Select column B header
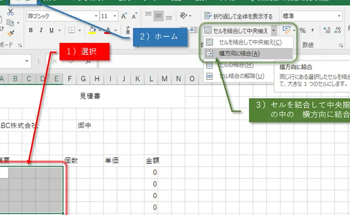Viewport: 350px width, 215px height. pyautogui.click(x=15, y=79)
